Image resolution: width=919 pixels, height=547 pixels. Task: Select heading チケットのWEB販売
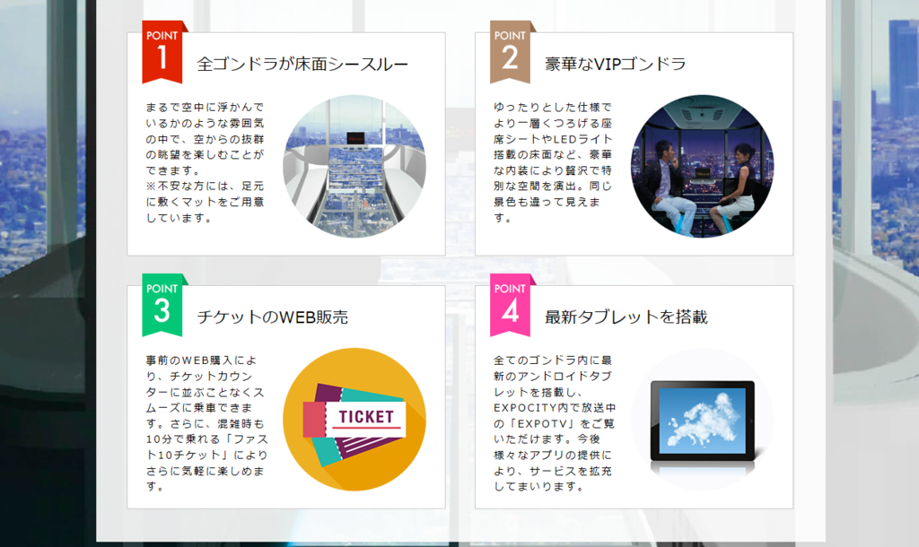pyautogui.click(x=272, y=317)
